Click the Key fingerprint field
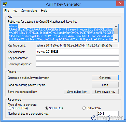126x122 pixels. [x=77, y=45]
